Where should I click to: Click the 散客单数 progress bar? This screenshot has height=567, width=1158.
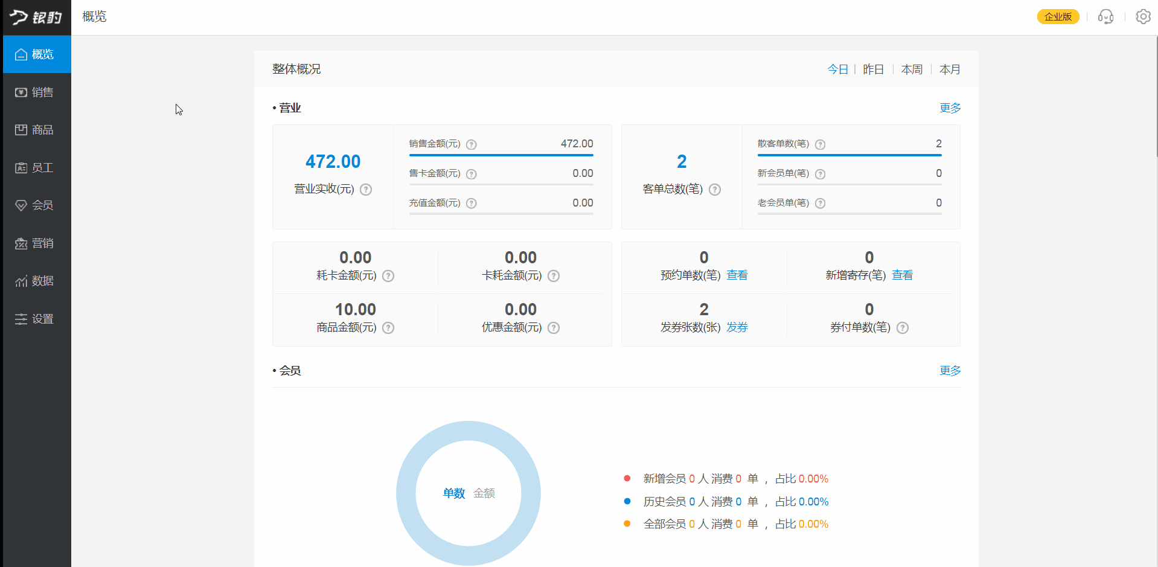coord(849,155)
